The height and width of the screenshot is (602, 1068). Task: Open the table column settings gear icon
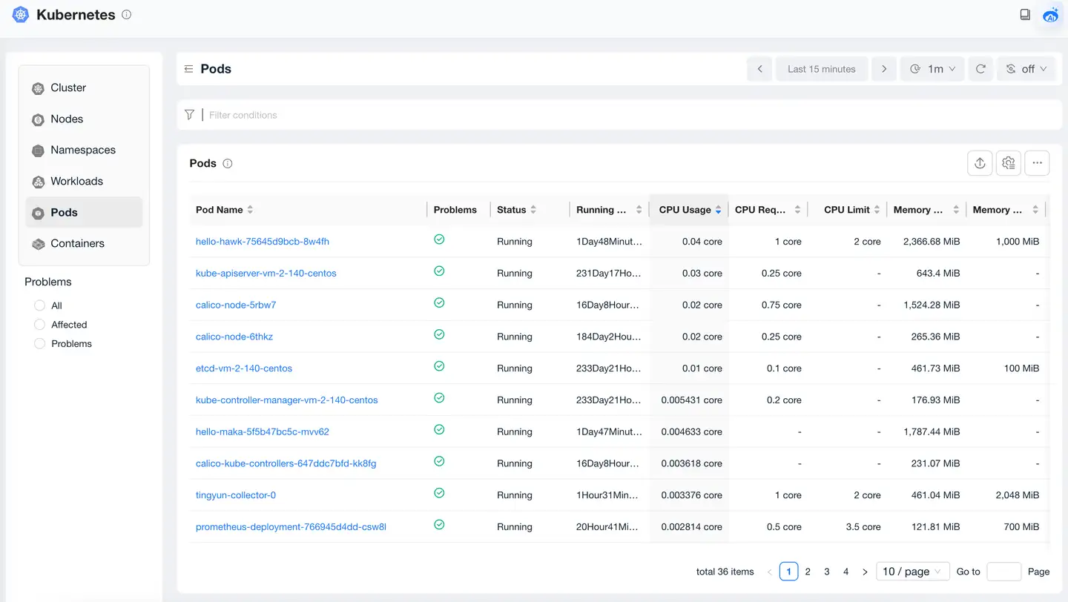[x=1008, y=163]
